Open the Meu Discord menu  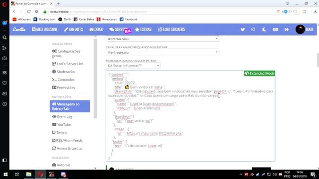(x=44, y=29)
